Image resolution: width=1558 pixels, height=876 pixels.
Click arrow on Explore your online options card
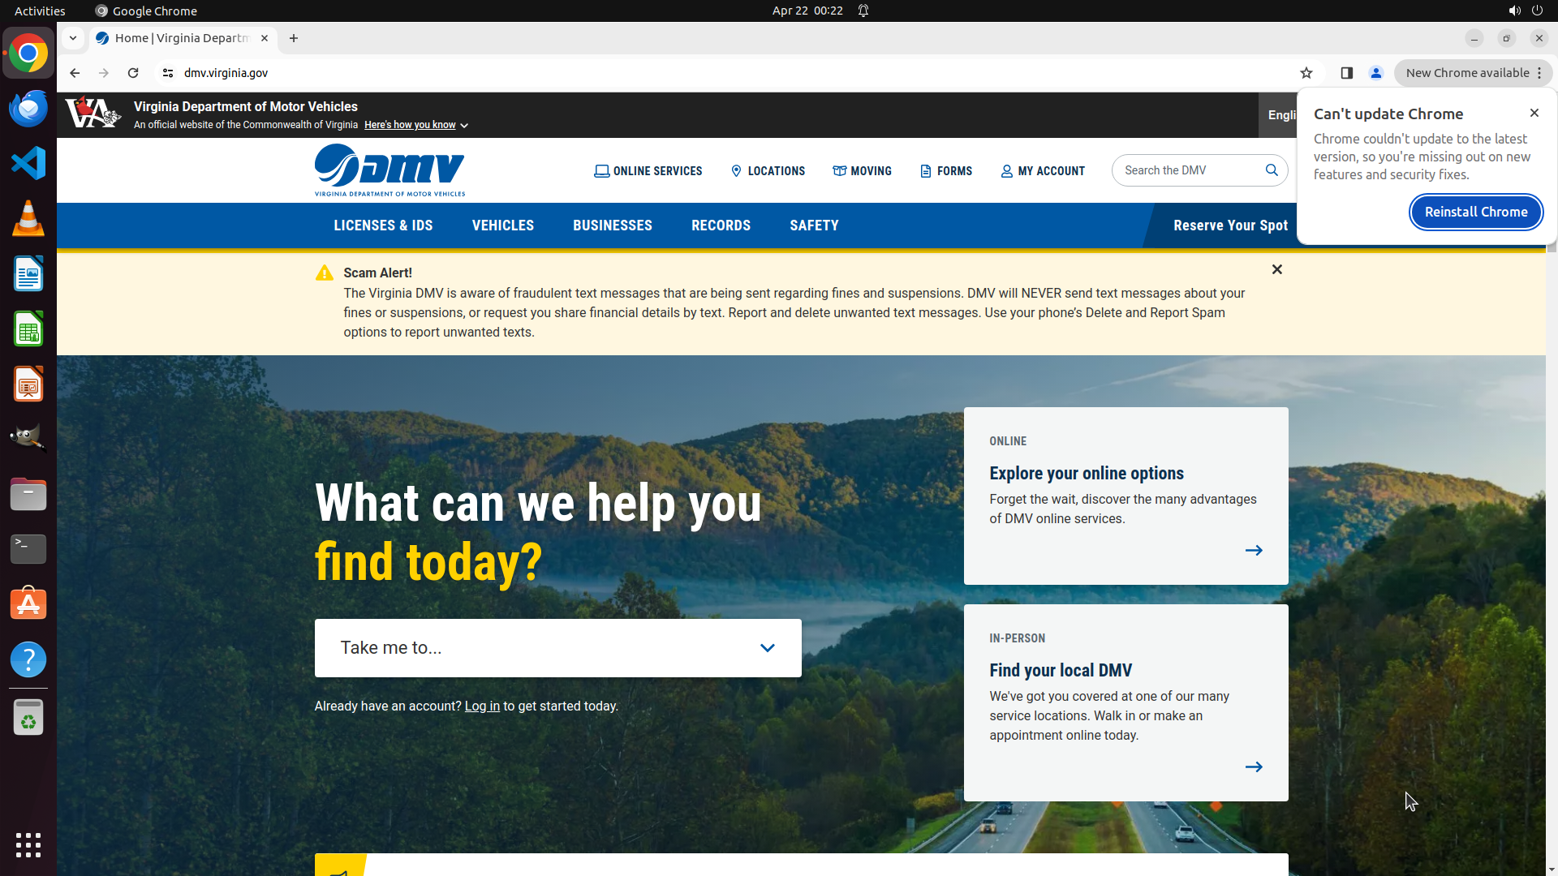[x=1254, y=551]
